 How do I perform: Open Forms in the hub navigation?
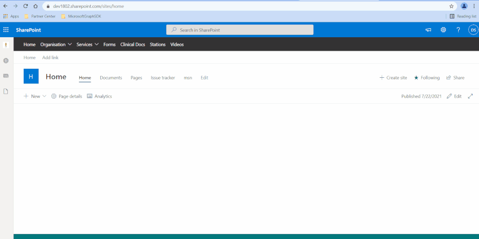pos(109,45)
